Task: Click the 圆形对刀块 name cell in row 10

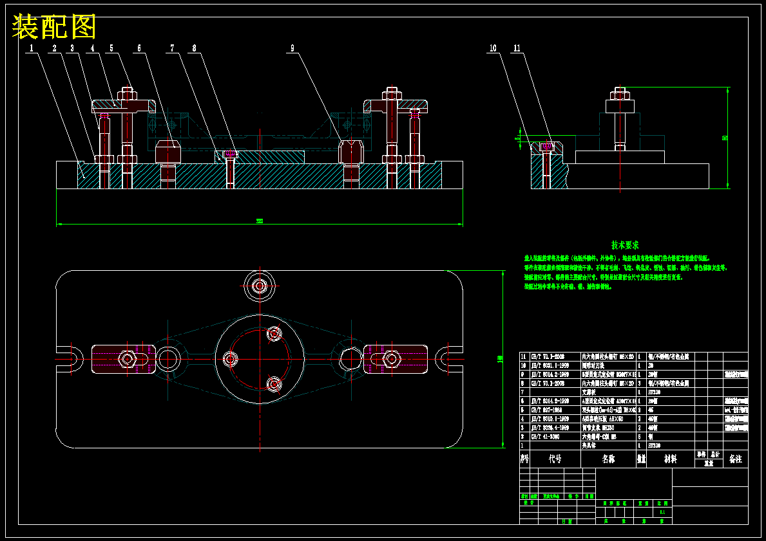Action: pyautogui.click(x=593, y=365)
